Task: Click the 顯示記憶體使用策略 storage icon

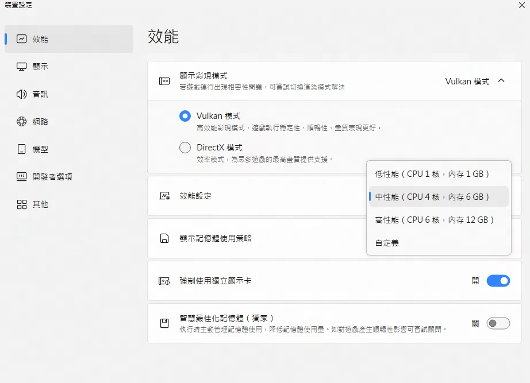Action: (164, 238)
